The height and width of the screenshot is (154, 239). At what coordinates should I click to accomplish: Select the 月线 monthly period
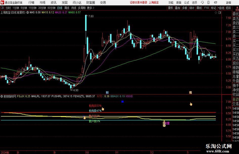tap(74, 8)
